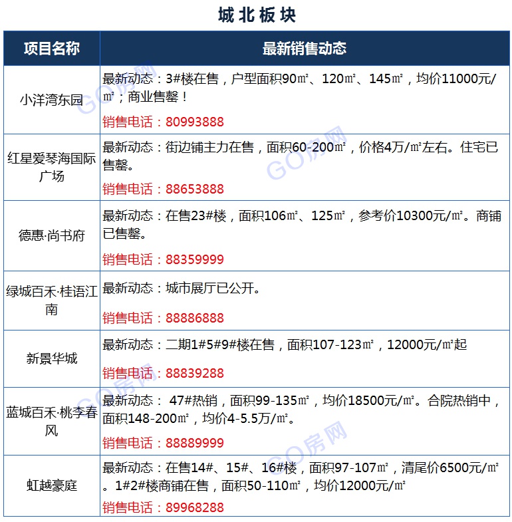
Task: Click the price 参考价10300元/㎡
Action: tap(411, 215)
